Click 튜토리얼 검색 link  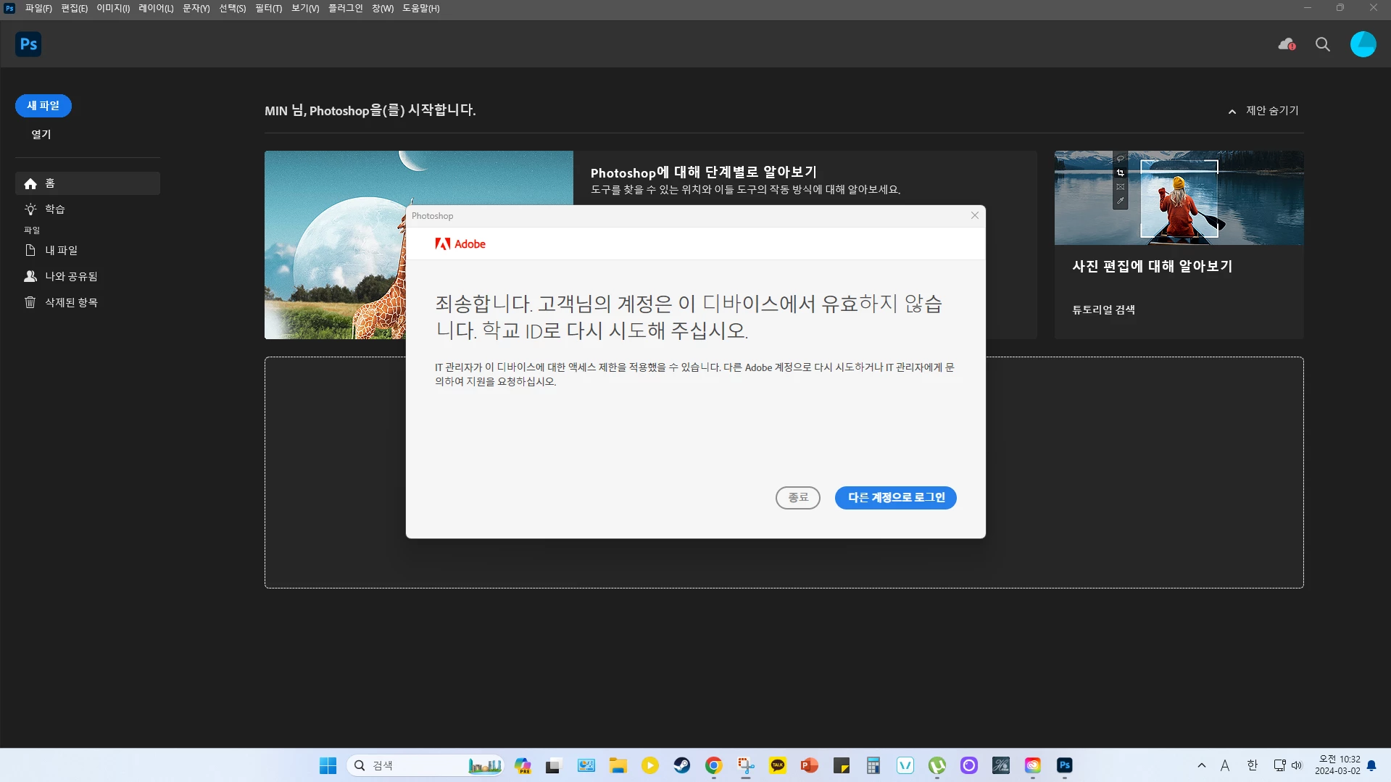tap(1104, 310)
